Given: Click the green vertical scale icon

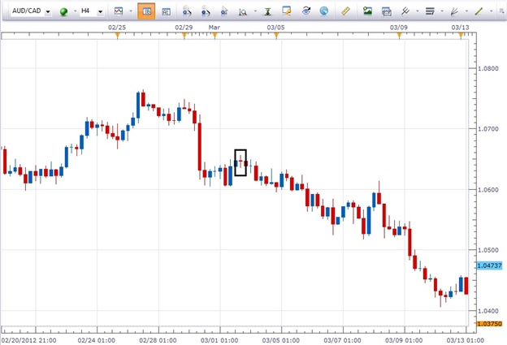Looking at the screenshot, I should tap(268, 11).
